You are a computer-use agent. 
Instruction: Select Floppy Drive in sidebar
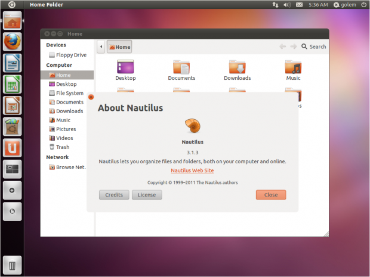(x=67, y=55)
